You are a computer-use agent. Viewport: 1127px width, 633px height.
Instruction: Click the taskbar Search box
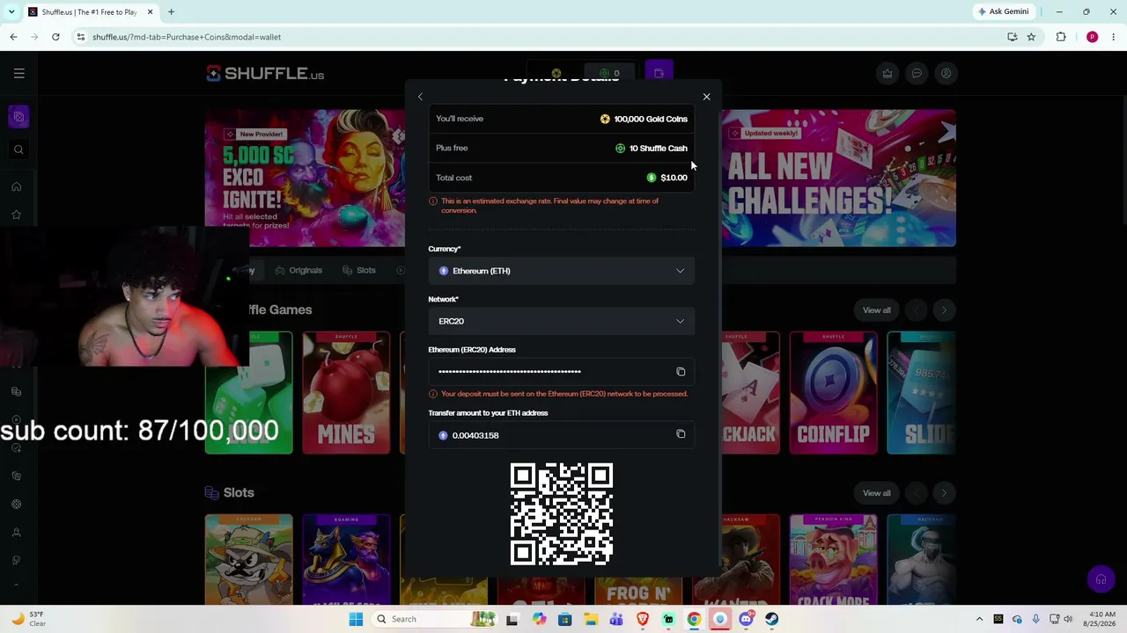pyautogui.click(x=435, y=619)
